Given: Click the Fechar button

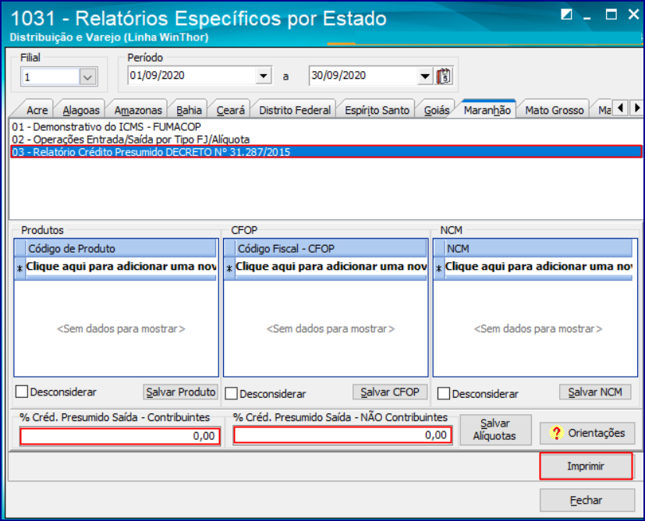Looking at the screenshot, I should click(x=587, y=500).
